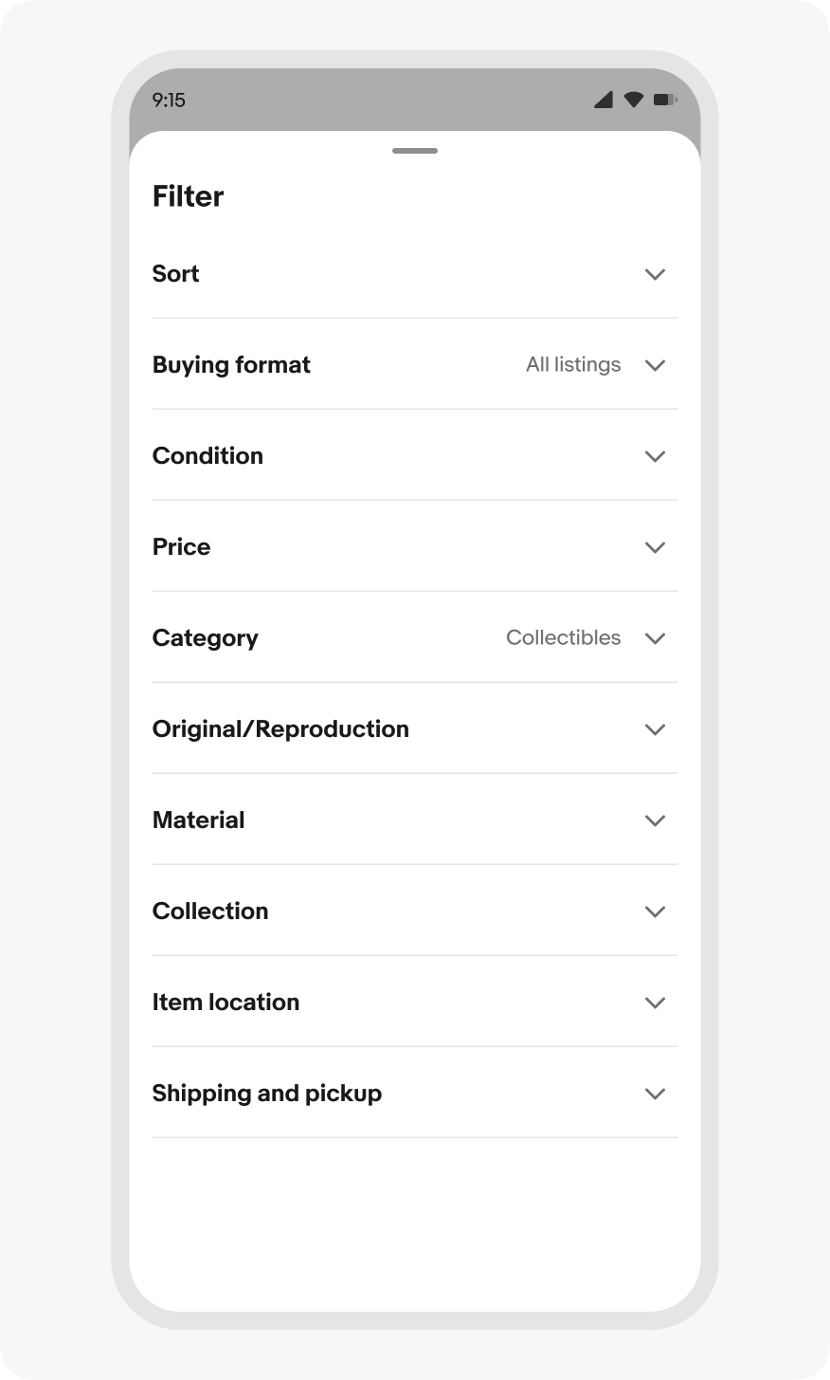This screenshot has height=1380, width=830.
Task: Select the All listings value
Action: coord(573,364)
